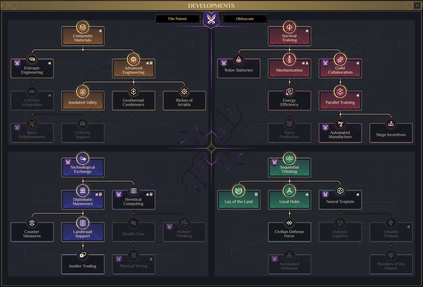Image resolution: width=423 pixels, height=287 pixels.
Task: Select the Civilian Defense Force node
Action: pyautogui.click(x=289, y=234)
